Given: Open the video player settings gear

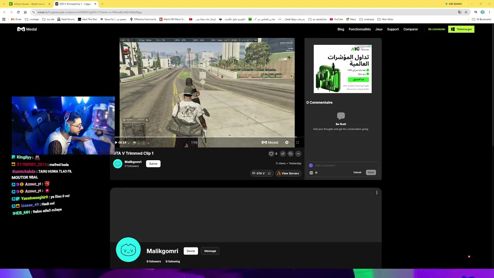Looking at the screenshot, I should (x=287, y=142).
